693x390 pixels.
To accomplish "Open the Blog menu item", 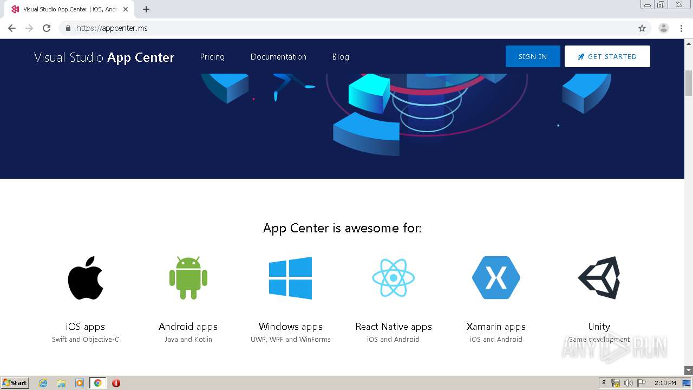I will [341, 57].
